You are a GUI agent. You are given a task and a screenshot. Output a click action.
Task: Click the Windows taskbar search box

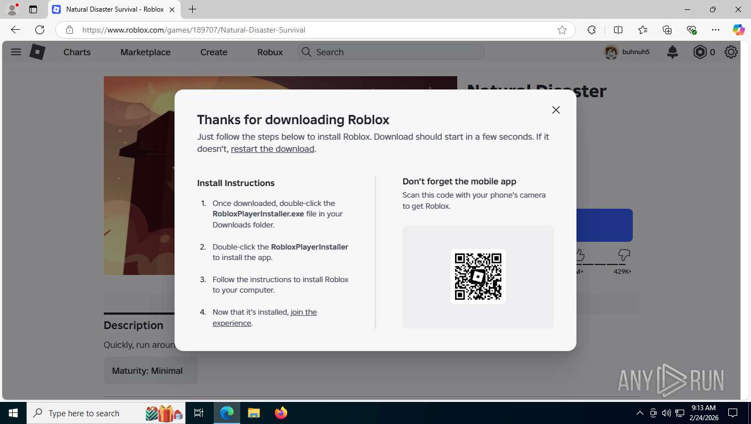(107, 413)
